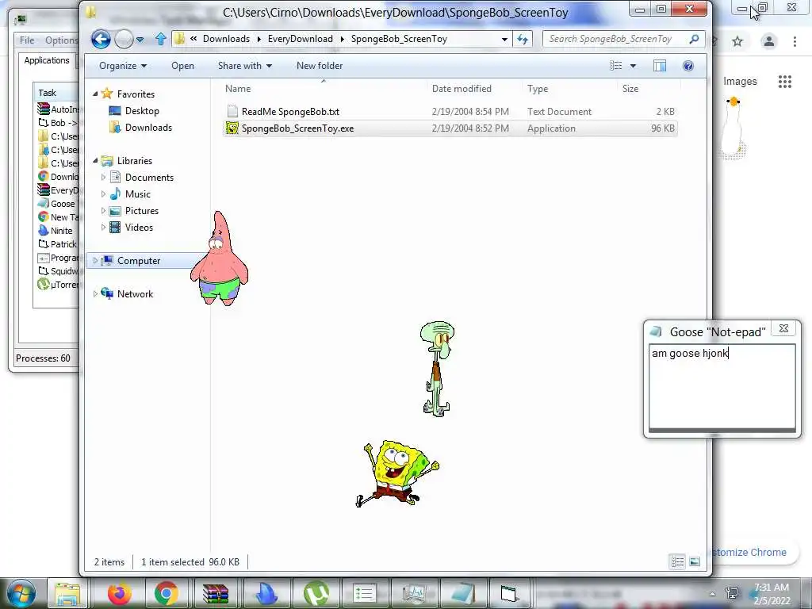
Task: Open the Chrome three-dot menu
Action: coord(795,41)
